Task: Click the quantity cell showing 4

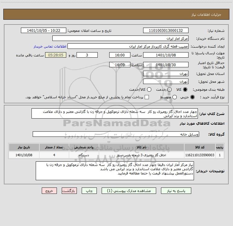Action: [54, 155]
